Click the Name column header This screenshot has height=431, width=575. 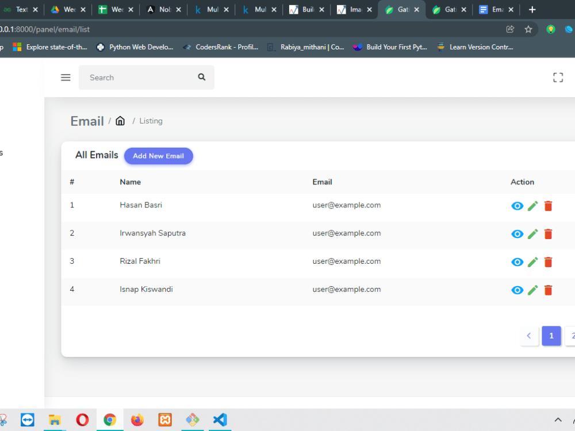130,182
